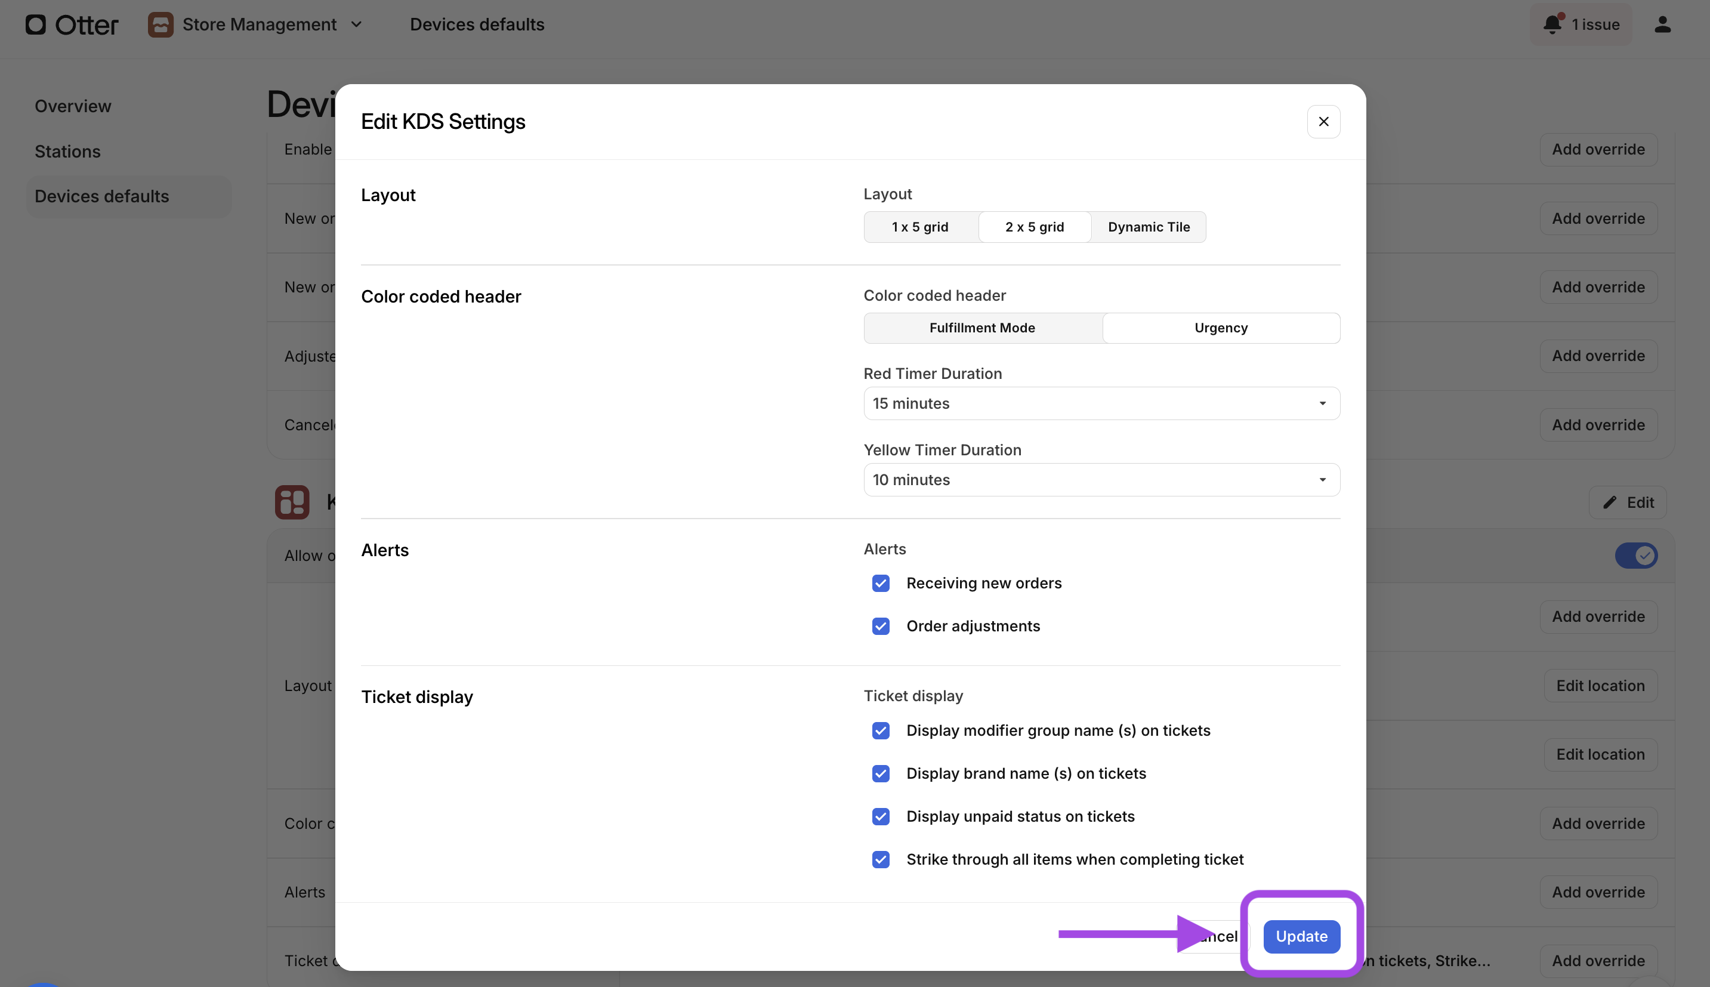Toggle the blue Allow switch
The image size is (1710, 987).
coord(1635,556)
